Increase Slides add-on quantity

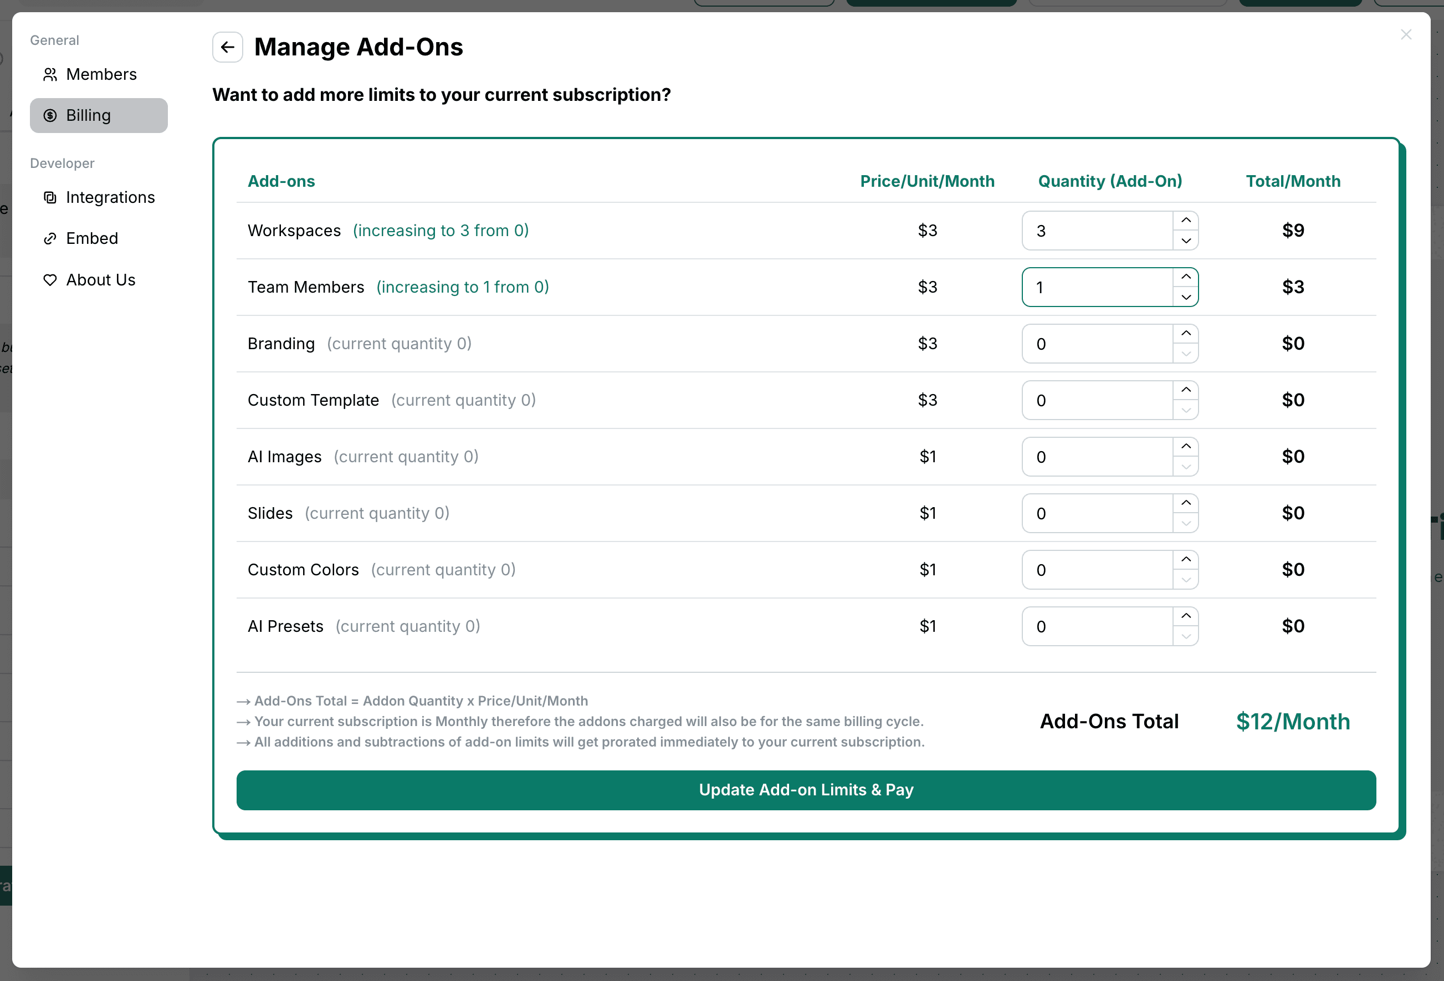1186,503
